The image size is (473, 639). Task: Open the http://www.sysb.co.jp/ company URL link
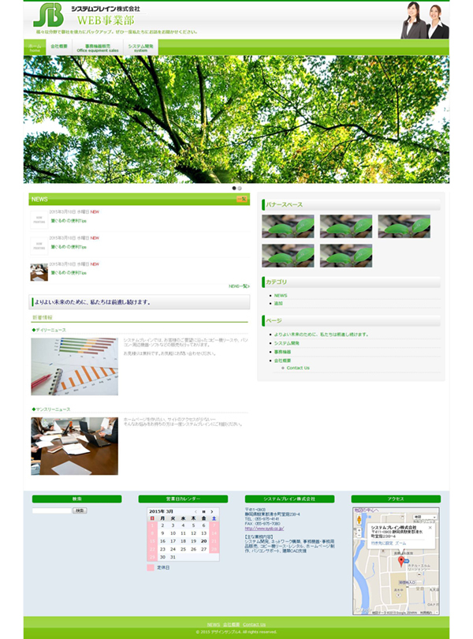pyautogui.click(x=264, y=528)
